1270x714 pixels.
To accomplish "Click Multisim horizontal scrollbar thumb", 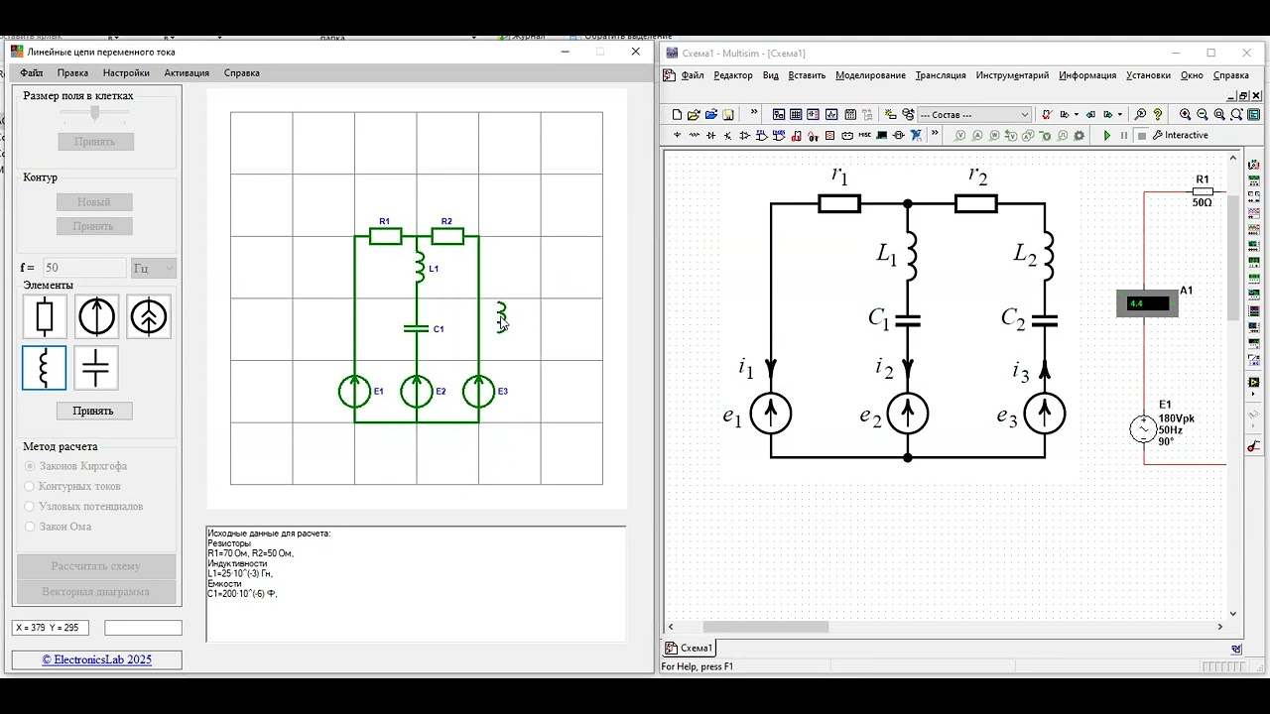I will [765, 627].
